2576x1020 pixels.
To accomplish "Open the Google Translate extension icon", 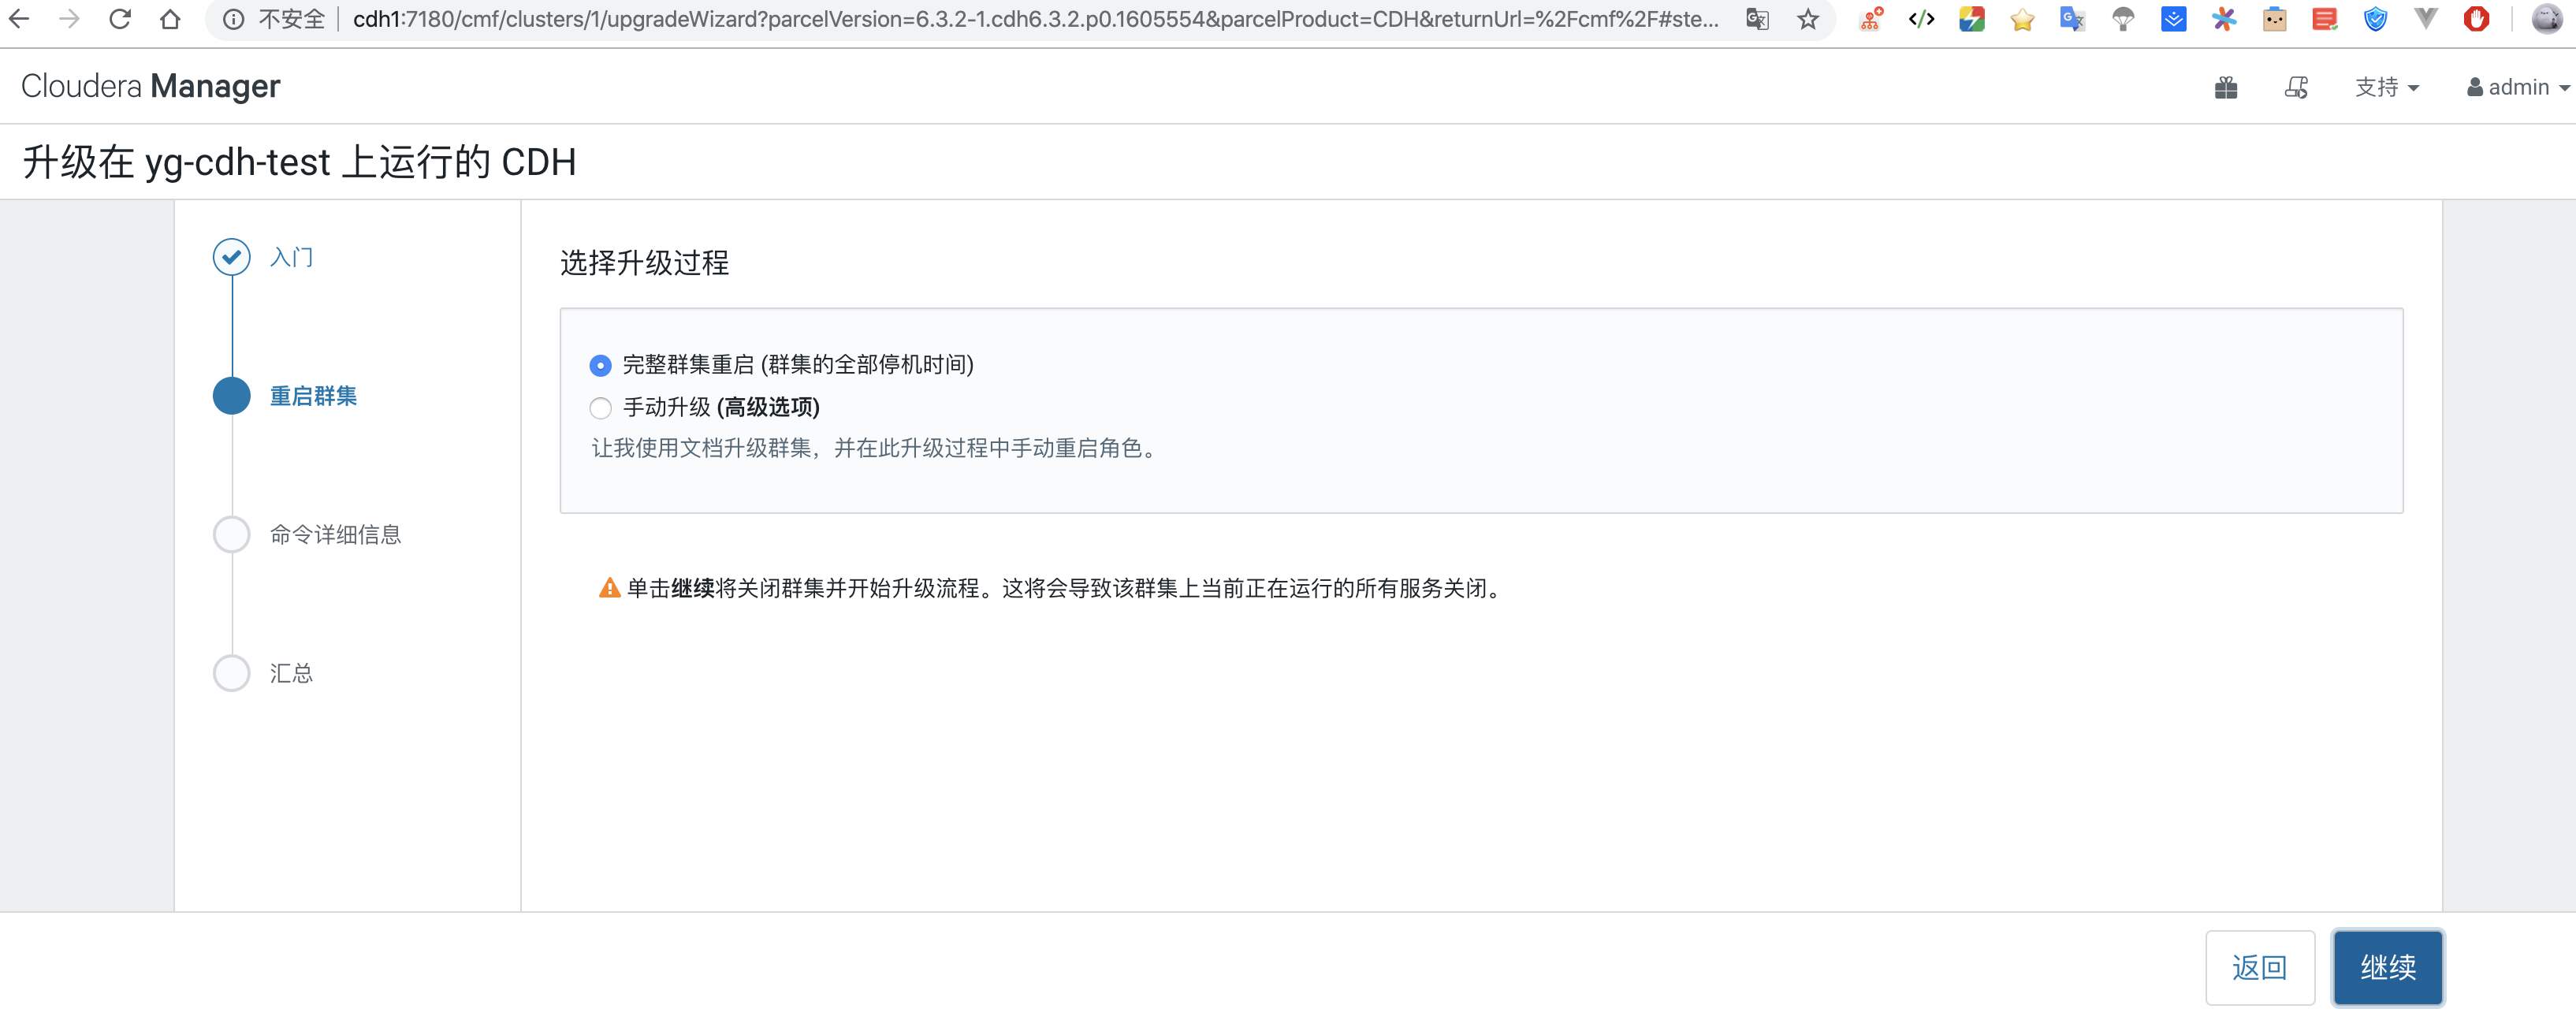I will (2072, 19).
